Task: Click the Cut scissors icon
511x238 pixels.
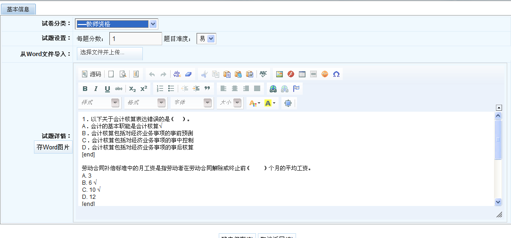Action: (x=204, y=74)
